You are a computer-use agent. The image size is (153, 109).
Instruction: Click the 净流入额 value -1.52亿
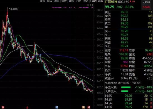pyautogui.click(x=140, y=87)
